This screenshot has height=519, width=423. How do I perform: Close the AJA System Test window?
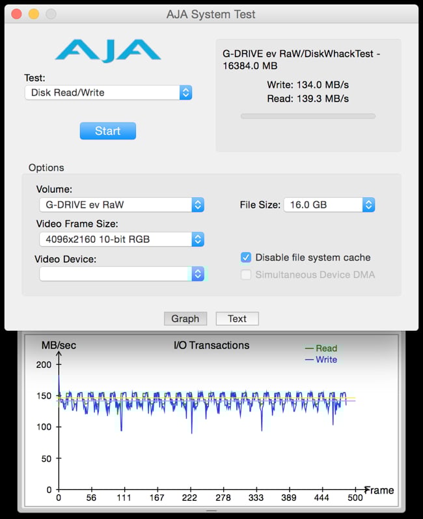click(16, 14)
